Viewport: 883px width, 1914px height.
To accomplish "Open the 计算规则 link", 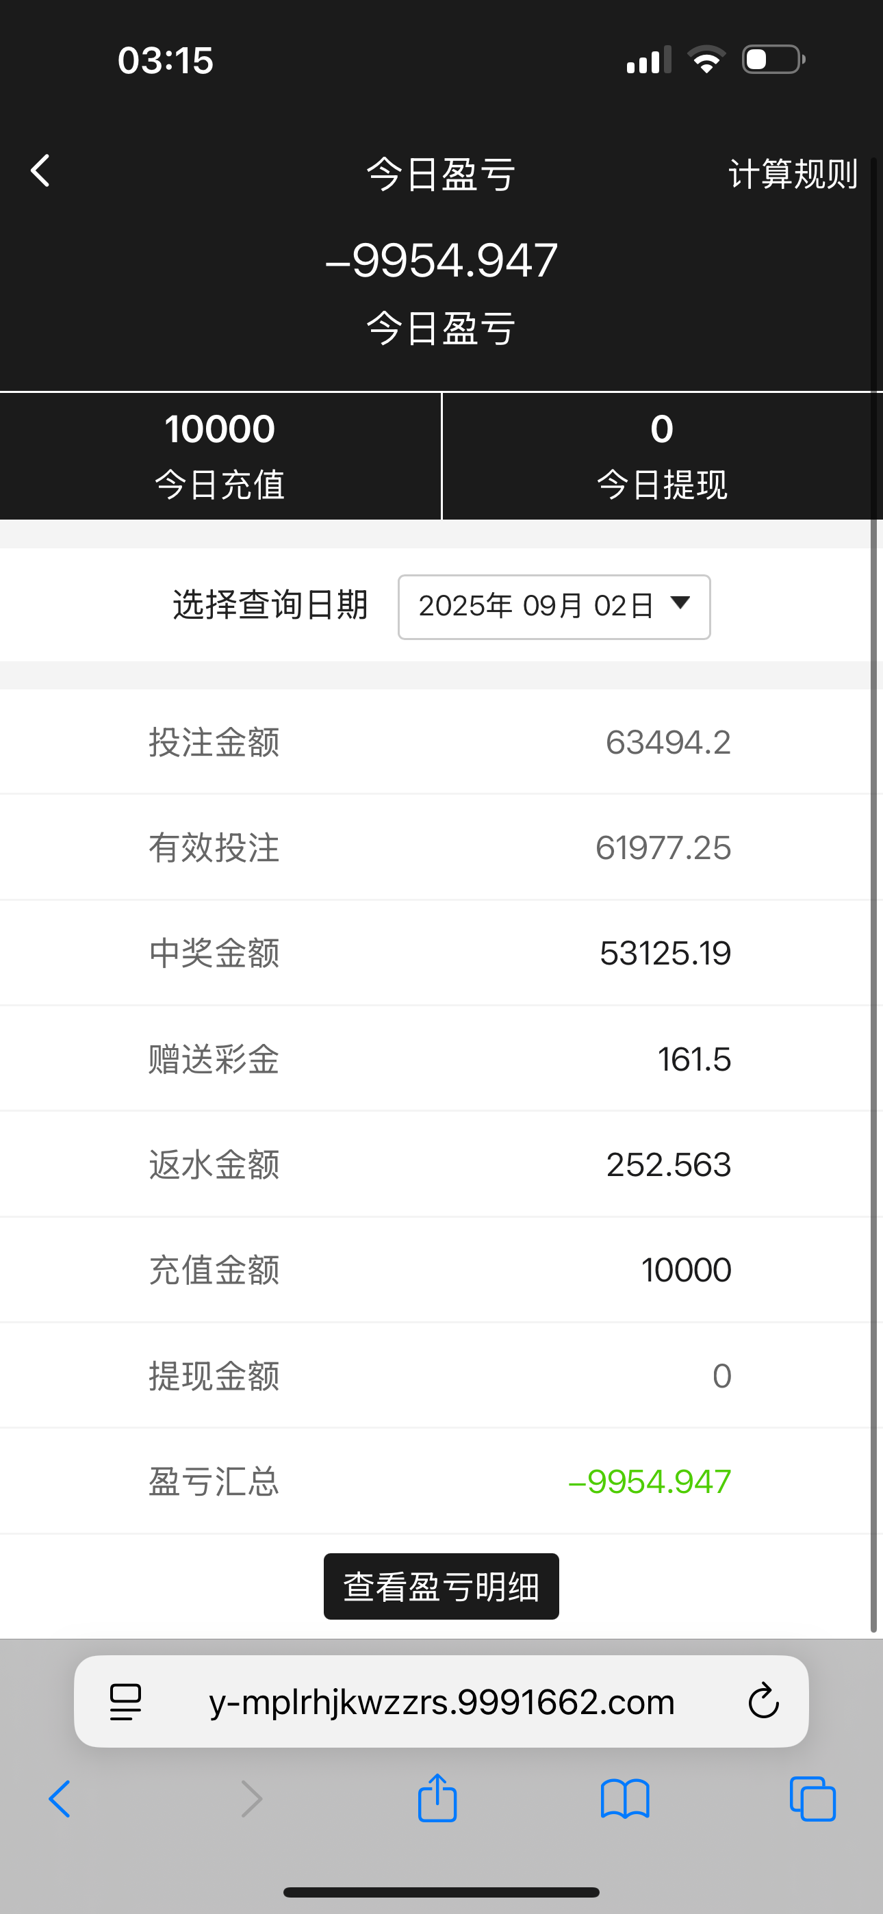I will (793, 175).
